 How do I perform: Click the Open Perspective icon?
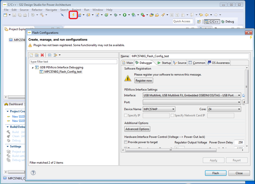click(199, 22)
